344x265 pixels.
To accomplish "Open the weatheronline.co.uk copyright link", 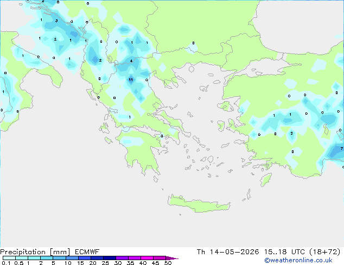I will point(298,260).
